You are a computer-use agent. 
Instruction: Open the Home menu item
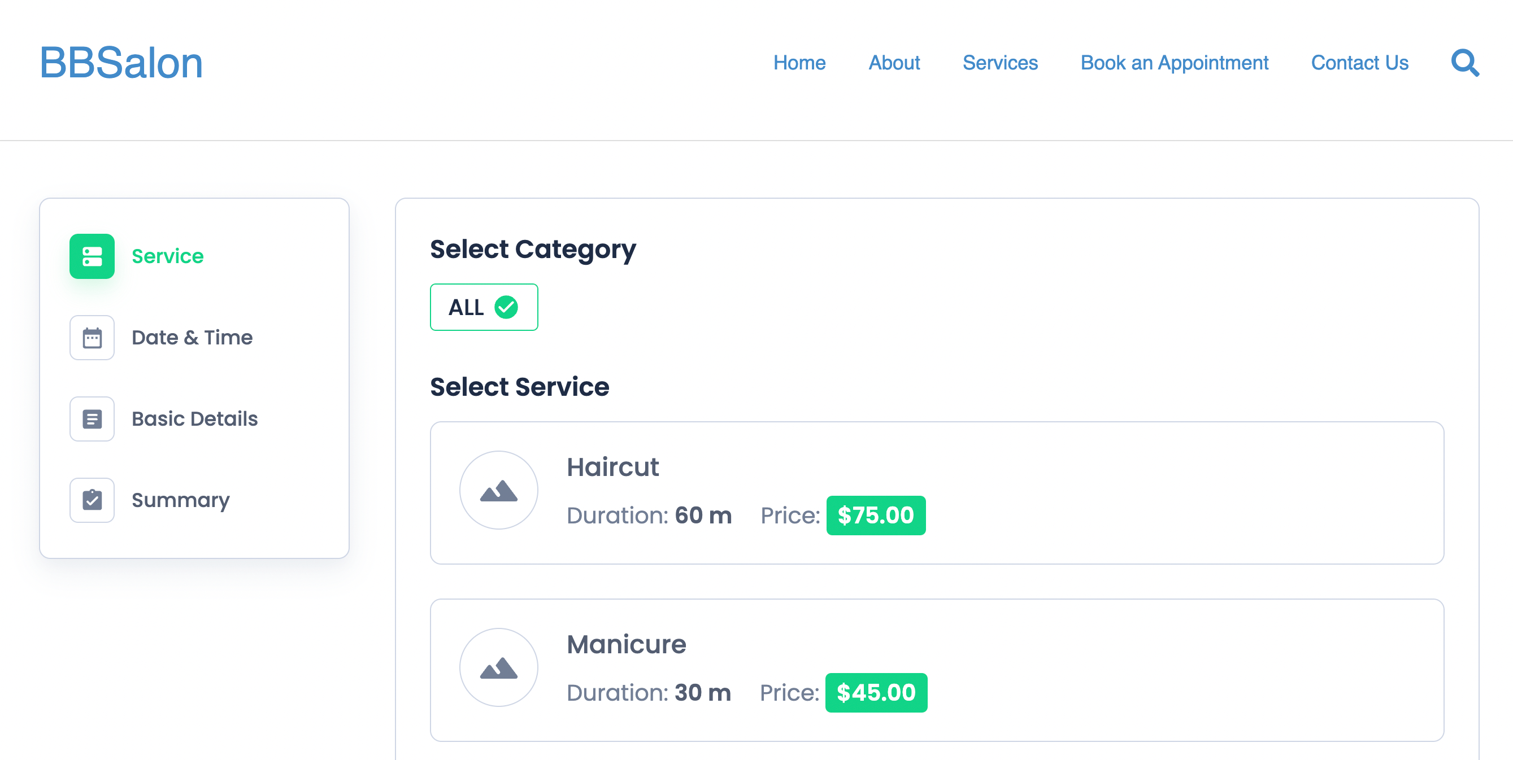click(799, 63)
